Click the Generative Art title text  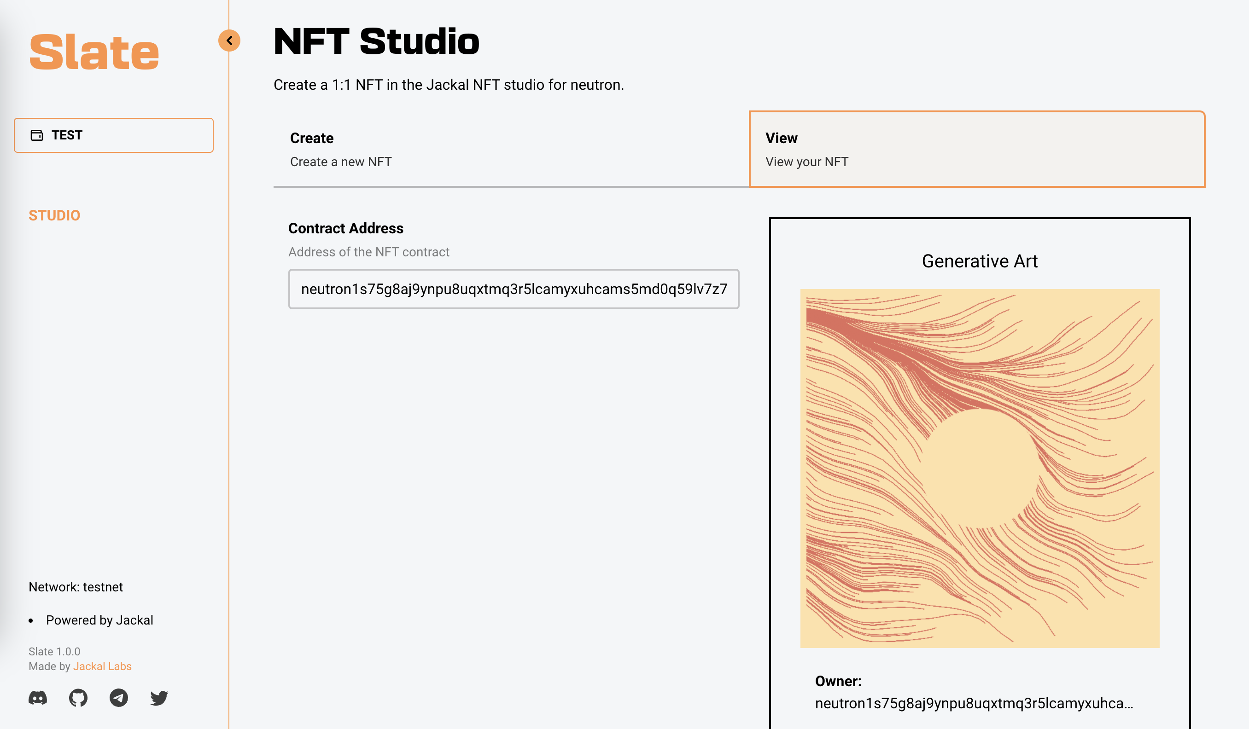pos(980,261)
